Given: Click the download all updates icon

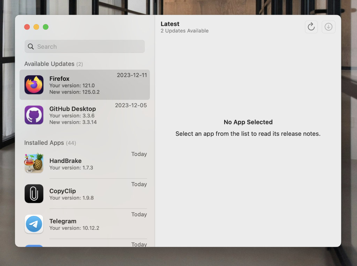Looking at the screenshot, I should tap(328, 27).
